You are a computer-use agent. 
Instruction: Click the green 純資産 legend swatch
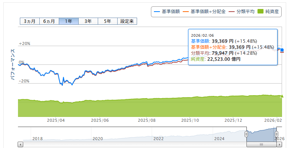pyautogui.click(x=260, y=12)
